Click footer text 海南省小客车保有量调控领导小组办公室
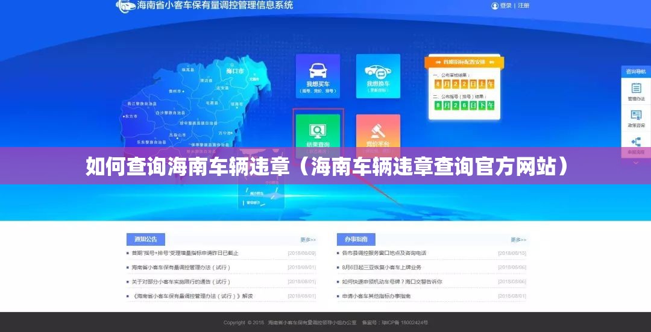Image resolution: width=651 pixels, height=332 pixels. click(312, 322)
